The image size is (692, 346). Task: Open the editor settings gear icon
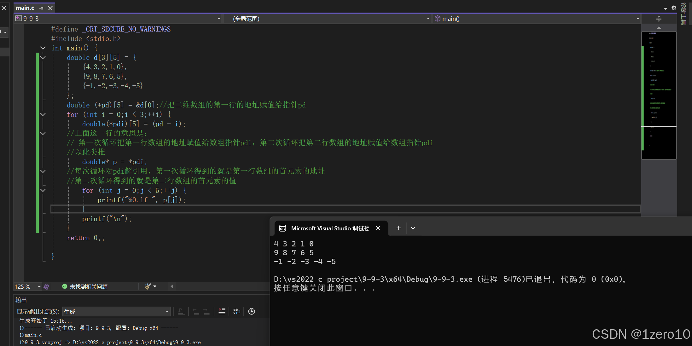click(674, 8)
